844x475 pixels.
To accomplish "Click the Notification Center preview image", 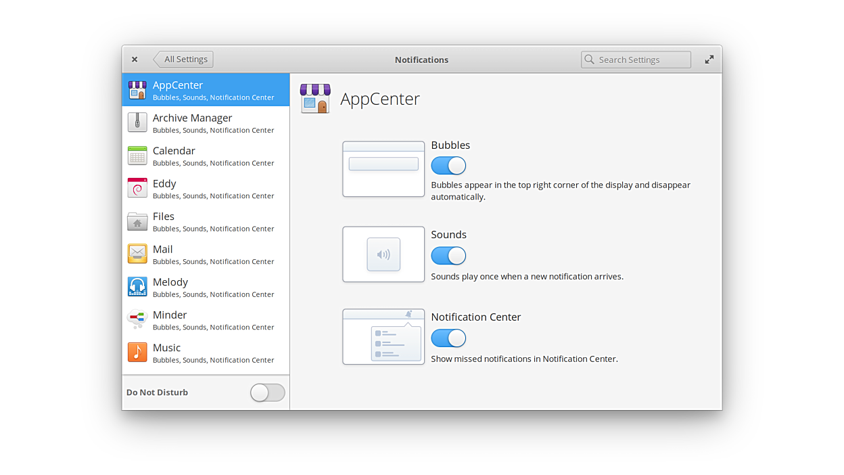I will (x=383, y=337).
